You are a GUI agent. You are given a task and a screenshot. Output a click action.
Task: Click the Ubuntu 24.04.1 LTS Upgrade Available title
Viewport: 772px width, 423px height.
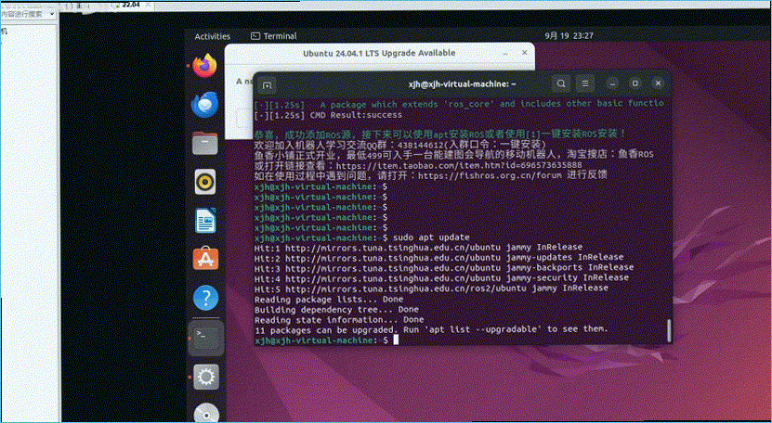coord(379,53)
